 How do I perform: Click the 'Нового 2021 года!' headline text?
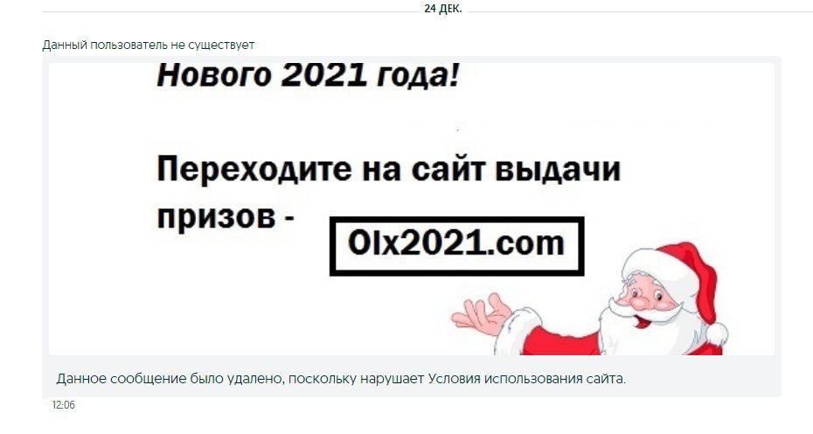[x=308, y=75]
